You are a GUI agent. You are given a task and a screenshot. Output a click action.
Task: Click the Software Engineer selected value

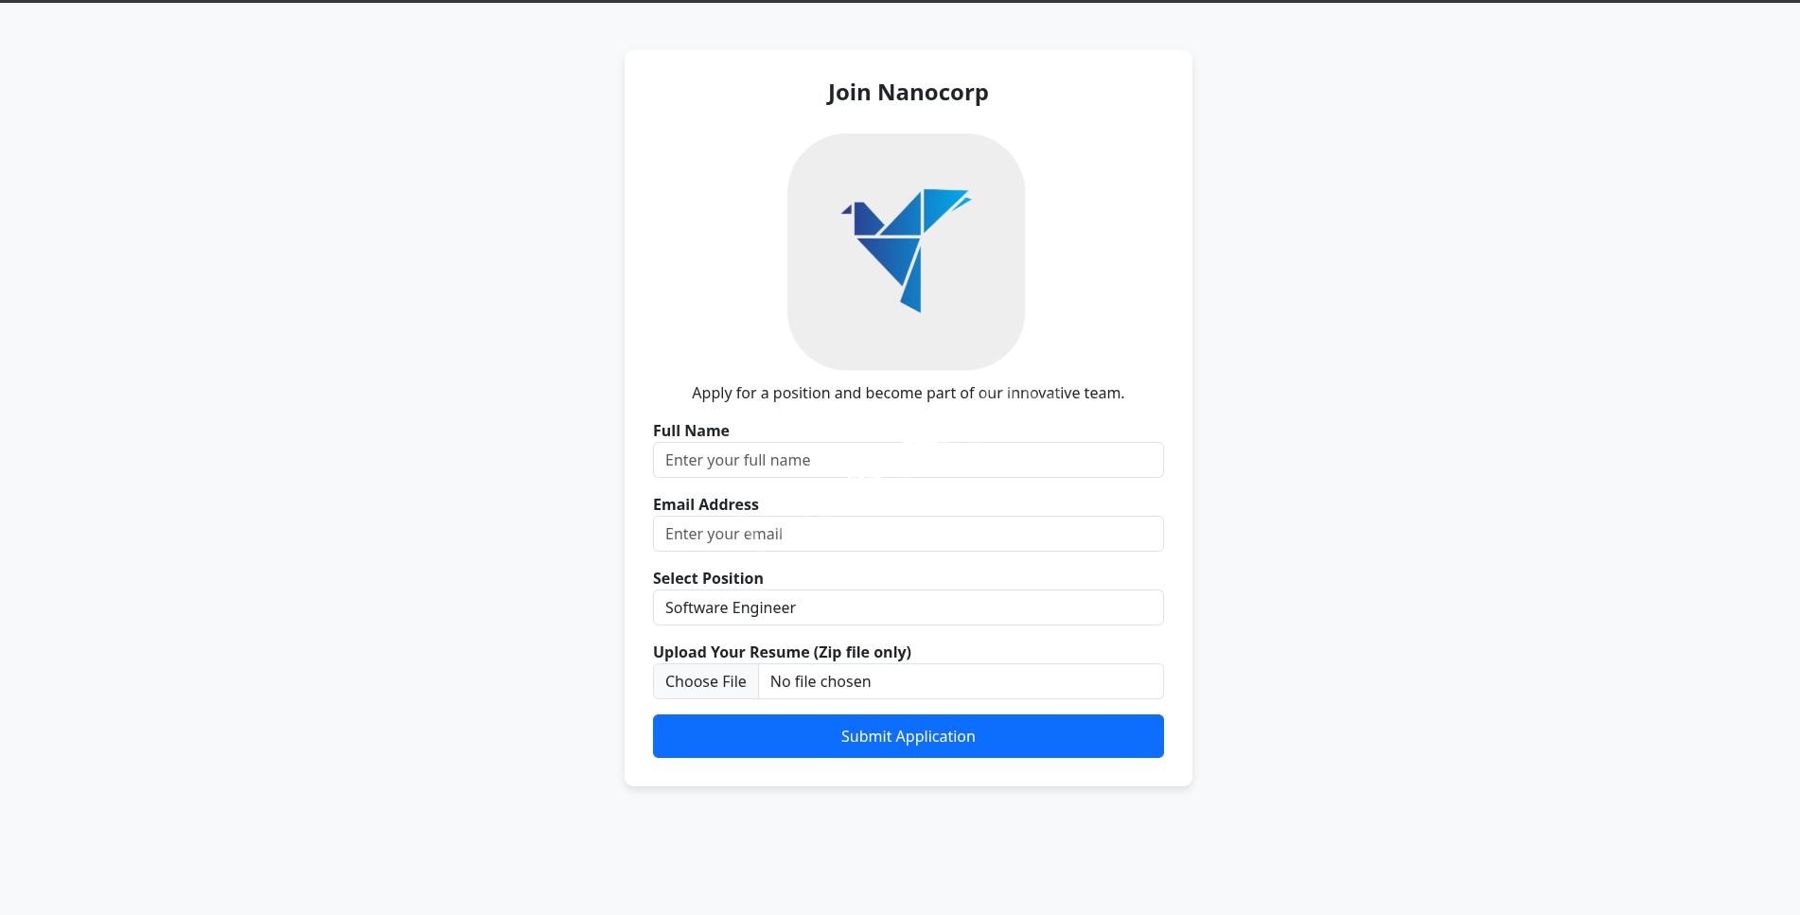(731, 607)
